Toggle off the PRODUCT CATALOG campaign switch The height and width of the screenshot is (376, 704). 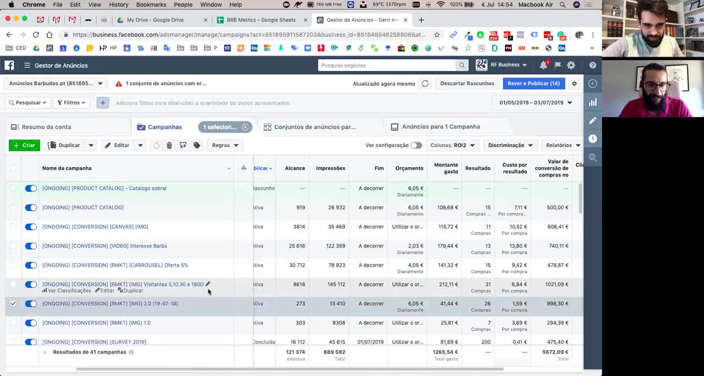coord(31,208)
